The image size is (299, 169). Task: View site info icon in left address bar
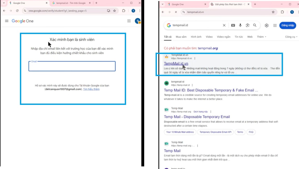point(25,11)
